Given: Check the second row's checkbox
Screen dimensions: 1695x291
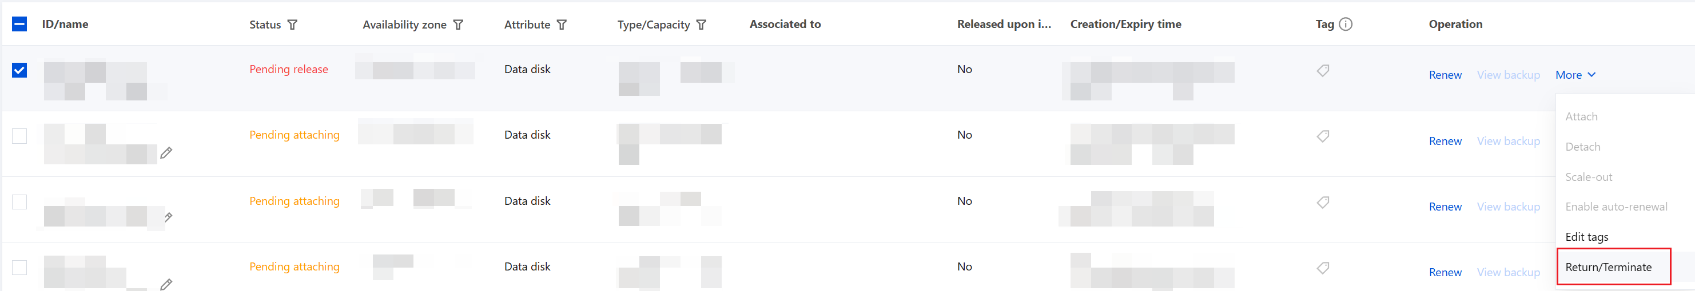Looking at the screenshot, I should (x=20, y=135).
